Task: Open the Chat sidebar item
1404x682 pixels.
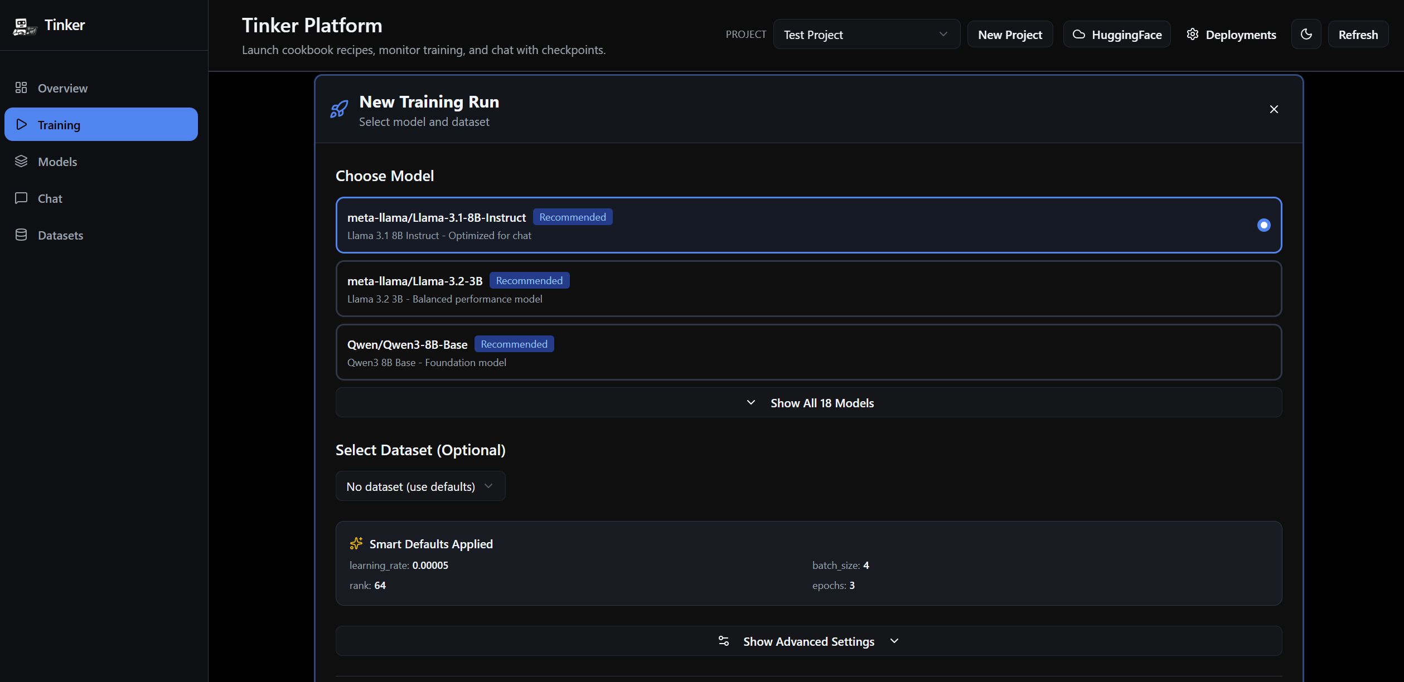Action: 50,198
